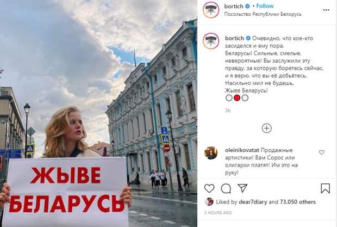This screenshot has height=227, width=337.
Task: Open oleinikovatat commenter avatar
Action: [x=211, y=153]
